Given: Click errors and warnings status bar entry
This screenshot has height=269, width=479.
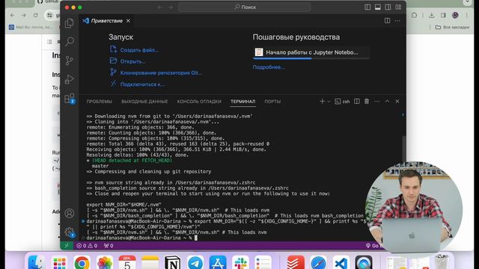Looking at the screenshot, I should 87,246.
